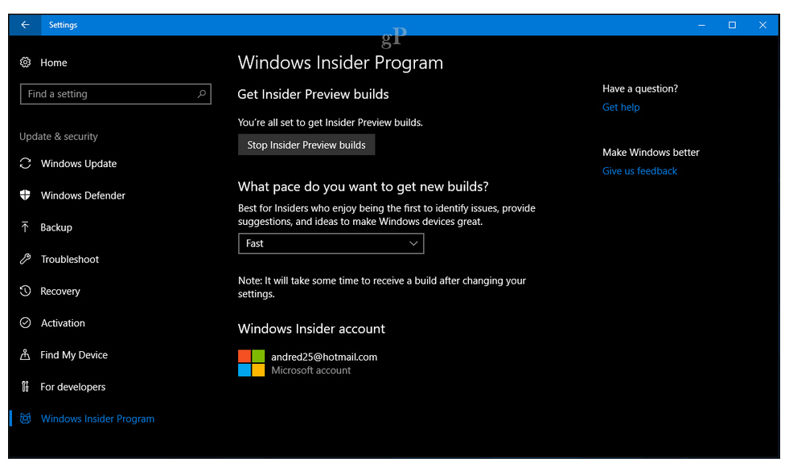Click the Settings title text
Image resolution: width=789 pixels, height=466 pixels.
pyautogui.click(x=63, y=25)
